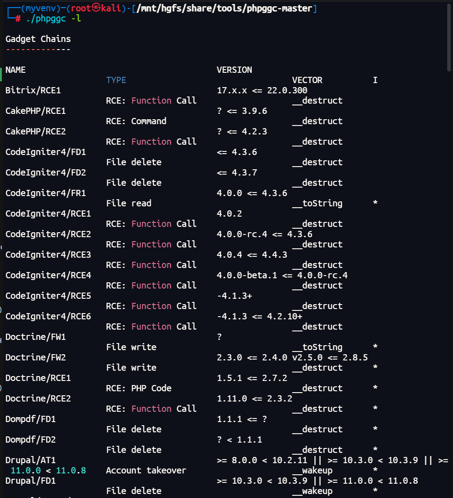The width and height of the screenshot is (453, 498).
Task: Select the CodeIgniter4/RCE2 entry
Action: point(48,234)
